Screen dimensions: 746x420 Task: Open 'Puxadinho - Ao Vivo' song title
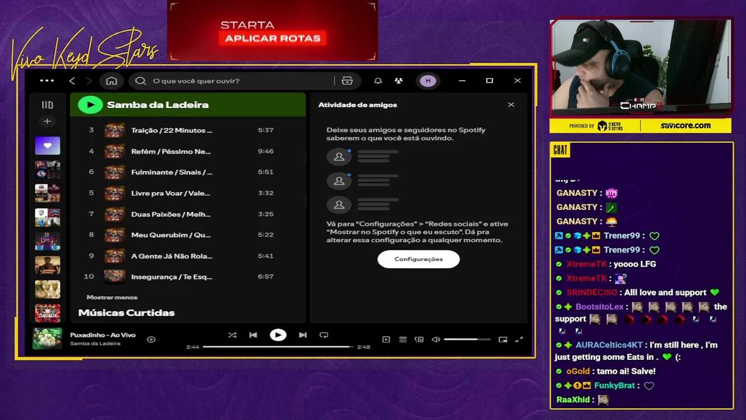click(103, 335)
